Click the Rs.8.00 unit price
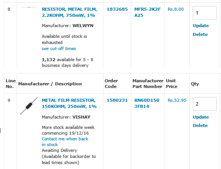 click(176, 9)
